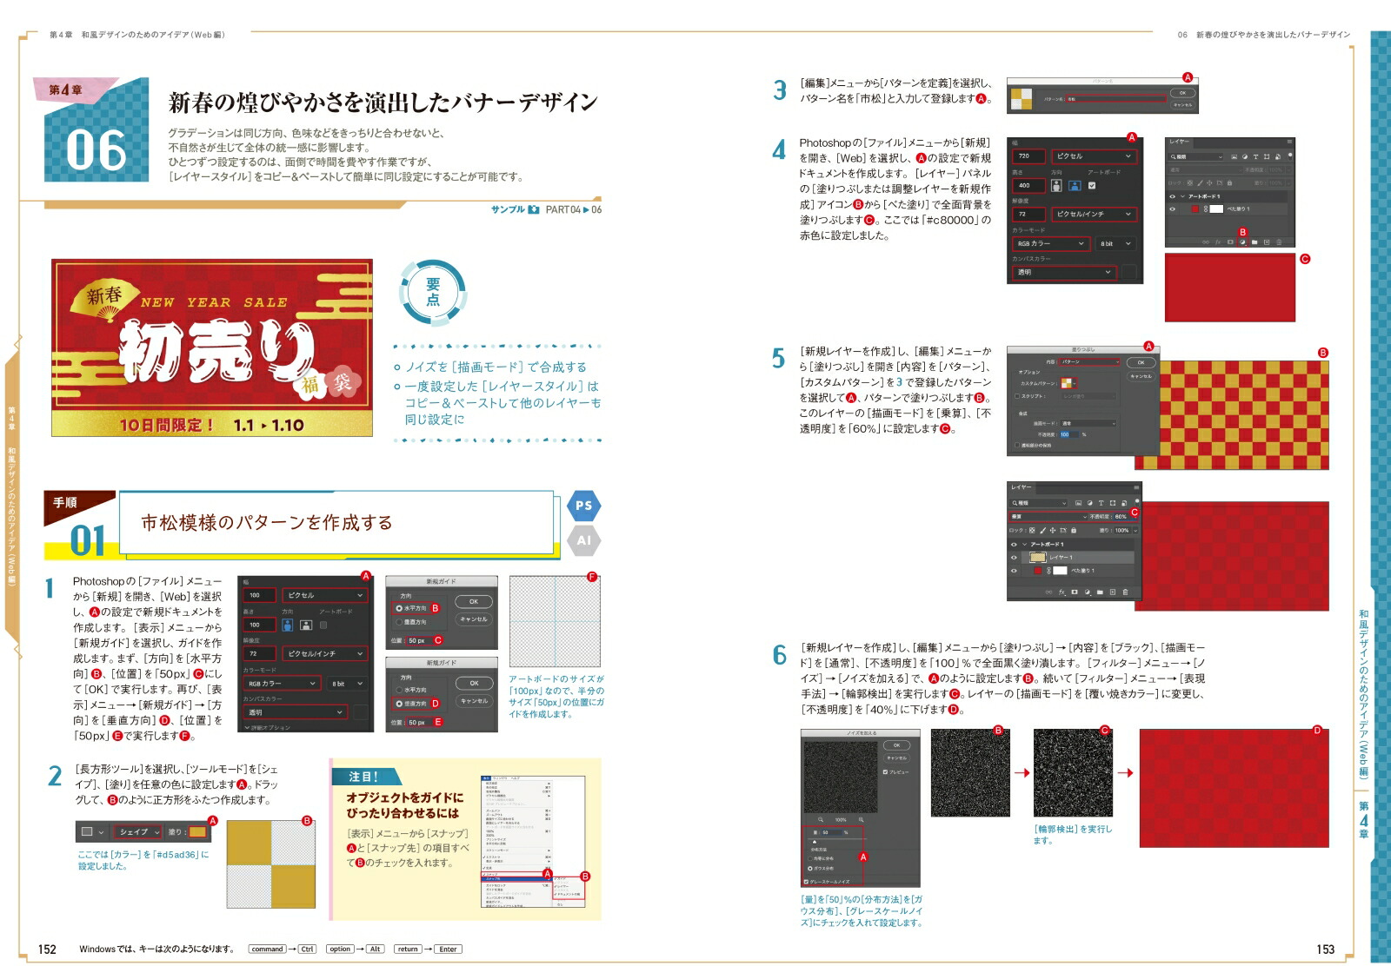The height and width of the screenshot is (966, 1391).
Task: Check アートボード checkbox in 100-width new document dialog
Action: (x=323, y=625)
